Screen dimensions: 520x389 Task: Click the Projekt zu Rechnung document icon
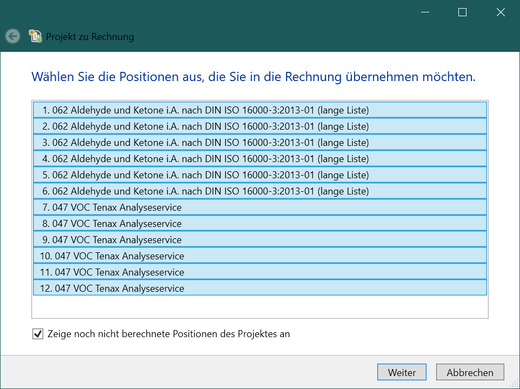(35, 36)
